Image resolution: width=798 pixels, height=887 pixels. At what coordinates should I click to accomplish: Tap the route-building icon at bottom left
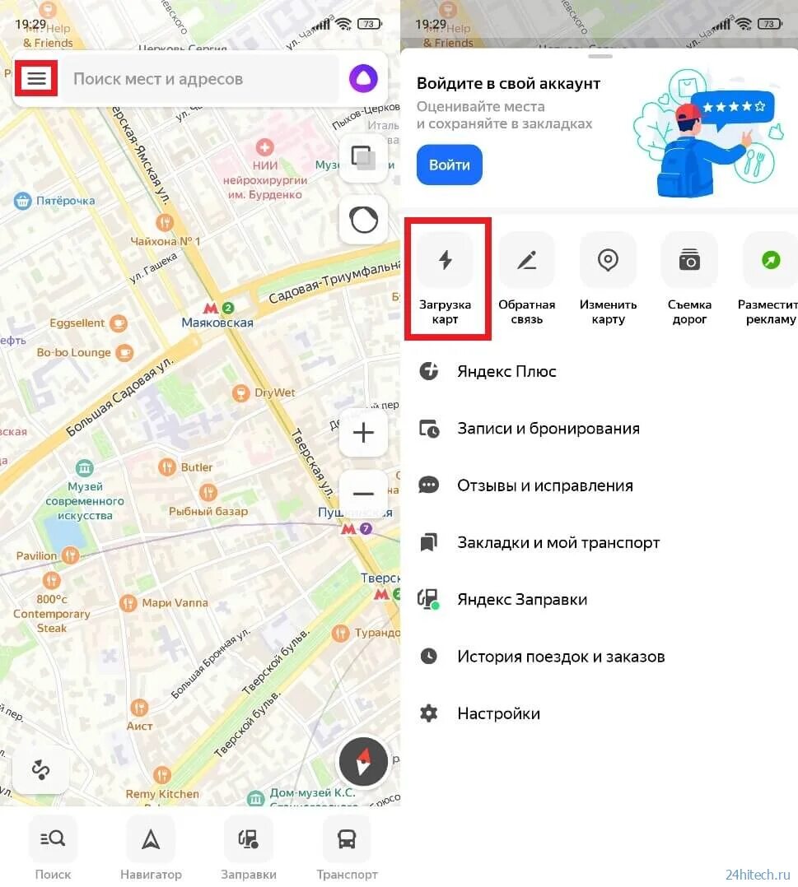(x=41, y=769)
